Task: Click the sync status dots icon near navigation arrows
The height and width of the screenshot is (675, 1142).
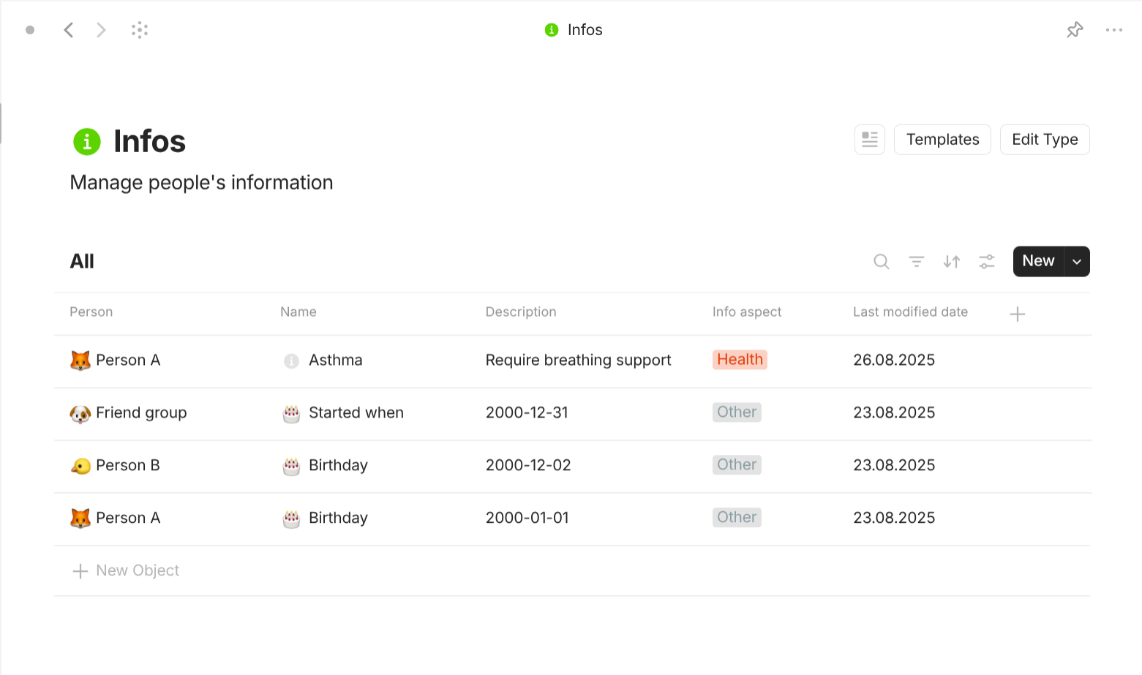Action: 140,29
